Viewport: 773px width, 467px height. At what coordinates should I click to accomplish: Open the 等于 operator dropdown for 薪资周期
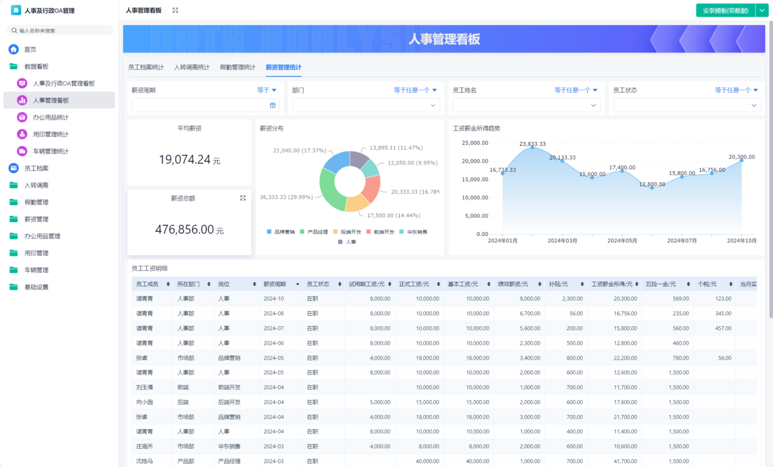[x=268, y=90]
